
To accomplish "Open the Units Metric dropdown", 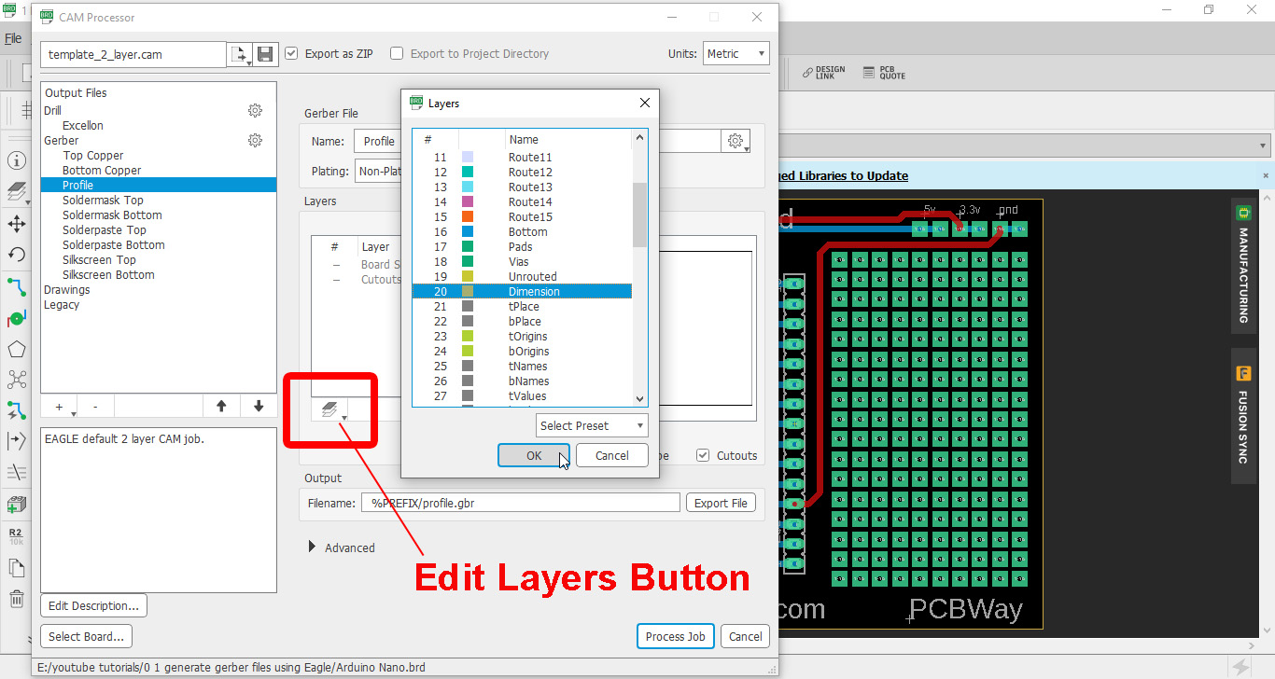I will pyautogui.click(x=736, y=54).
